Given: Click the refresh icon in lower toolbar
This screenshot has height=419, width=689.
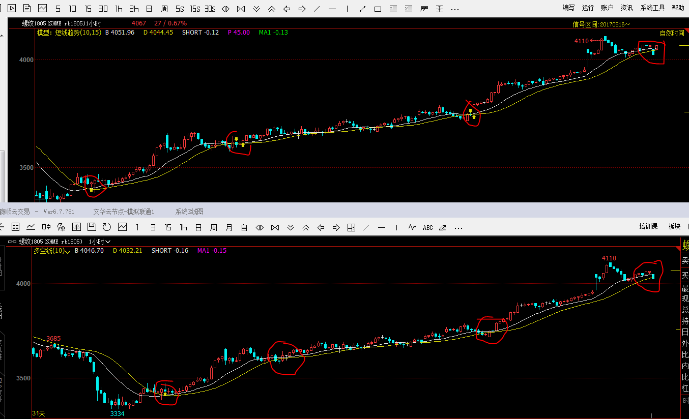Looking at the screenshot, I should 107,227.
